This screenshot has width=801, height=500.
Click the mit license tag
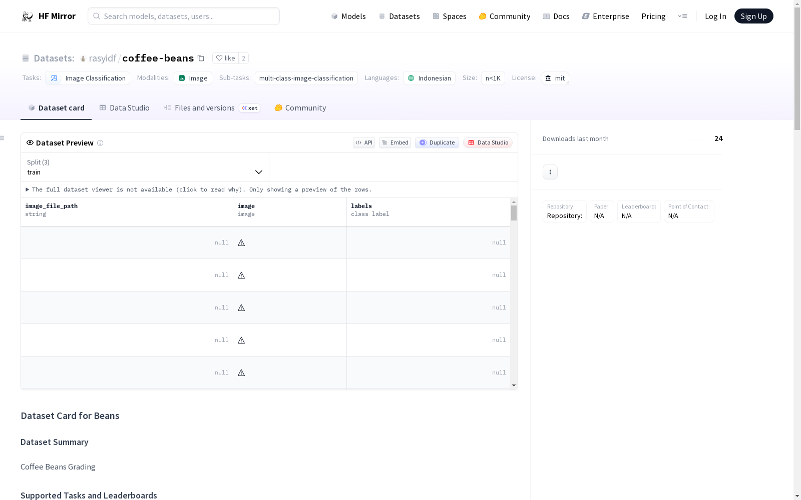555,78
